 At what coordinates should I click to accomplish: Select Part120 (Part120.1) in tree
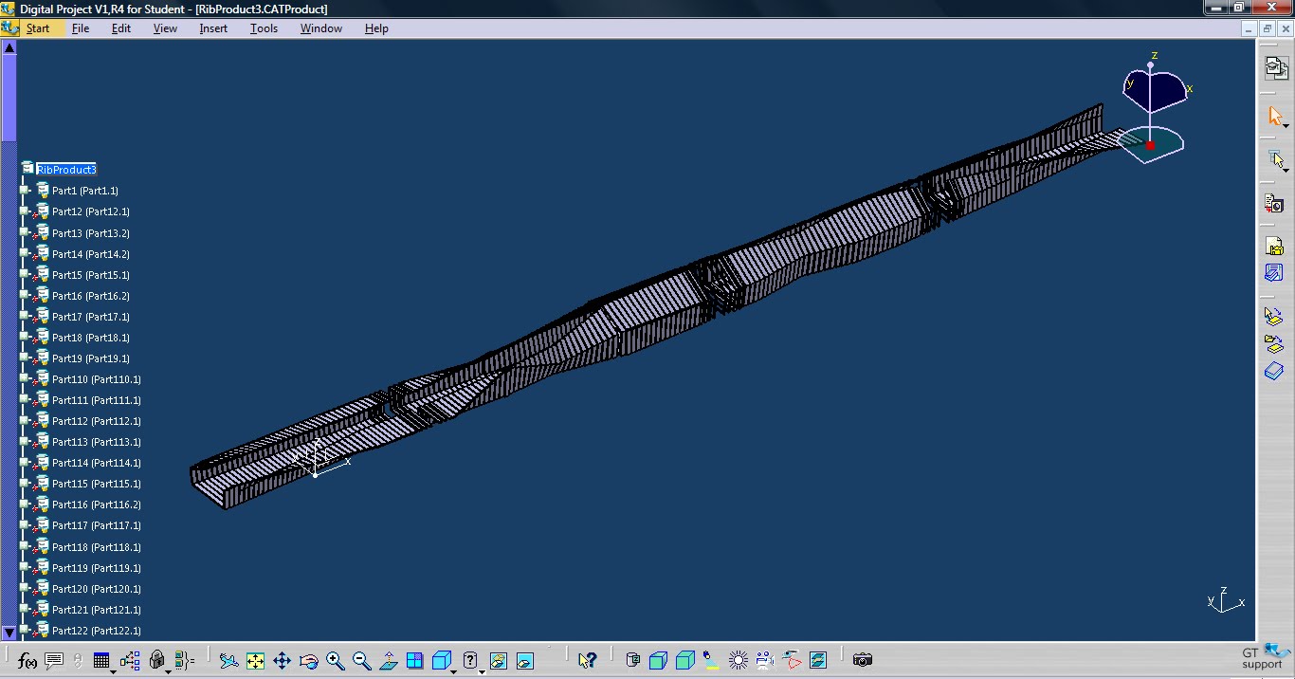(x=97, y=589)
